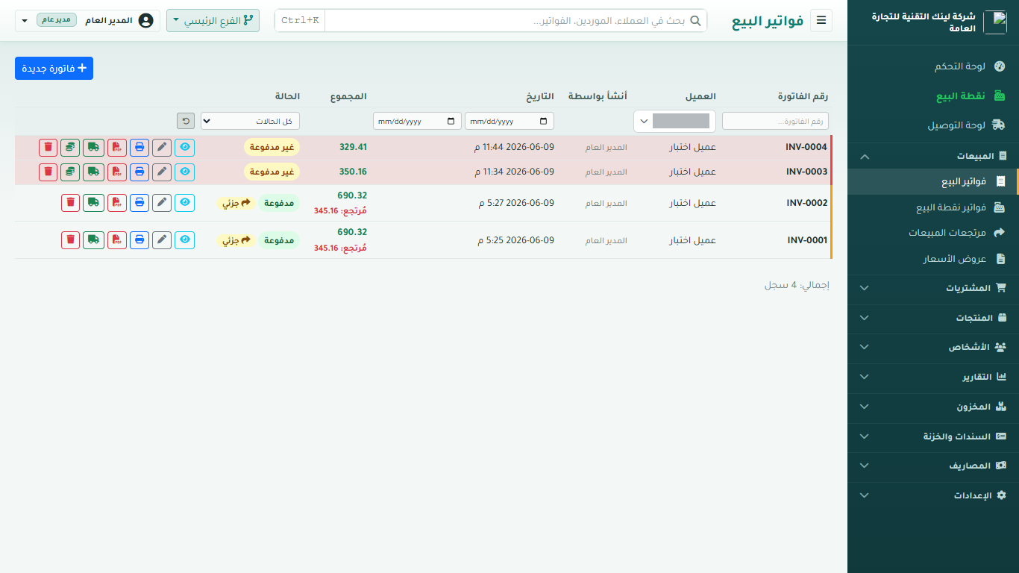Click invoice number INV-0001

click(808, 240)
